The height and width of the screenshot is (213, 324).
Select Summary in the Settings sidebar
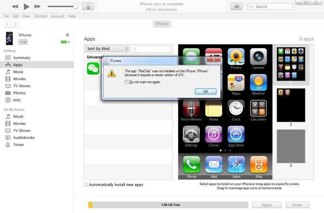[21, 58]
